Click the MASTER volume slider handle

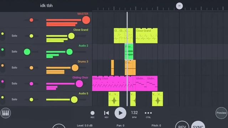coord(86,20)
